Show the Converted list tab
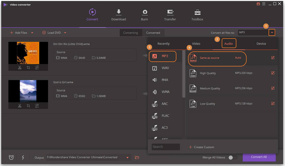The image size is (285, 166). 153,33
